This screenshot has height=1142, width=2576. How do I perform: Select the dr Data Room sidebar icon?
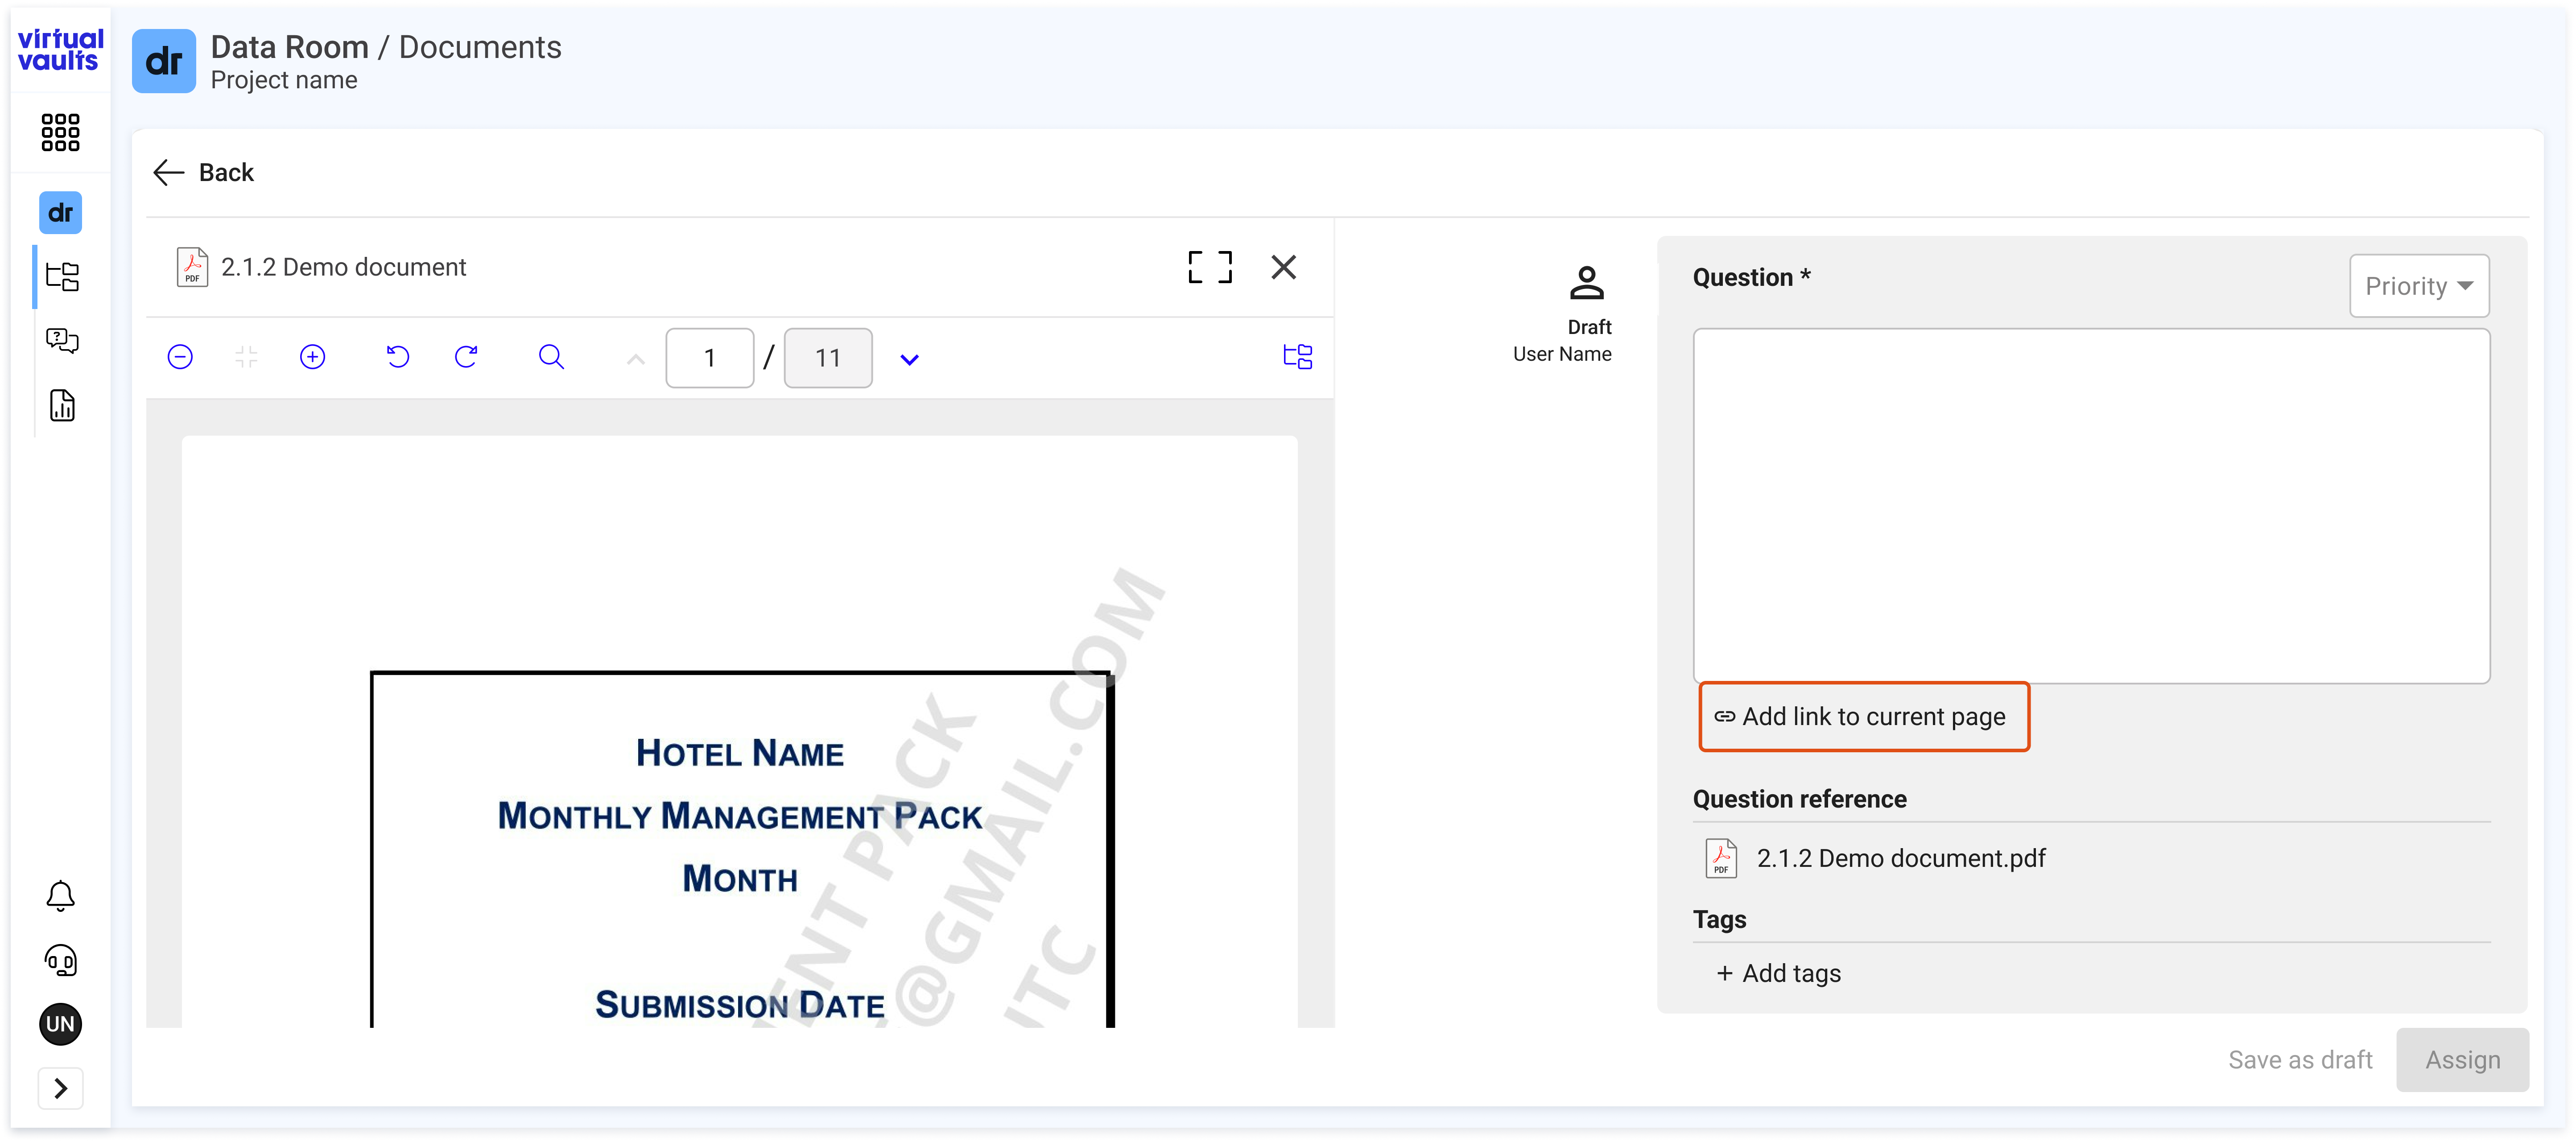60,213
